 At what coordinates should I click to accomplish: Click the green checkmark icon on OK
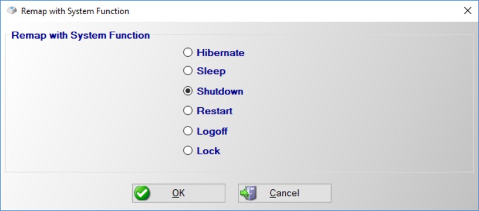click(142, 193)
